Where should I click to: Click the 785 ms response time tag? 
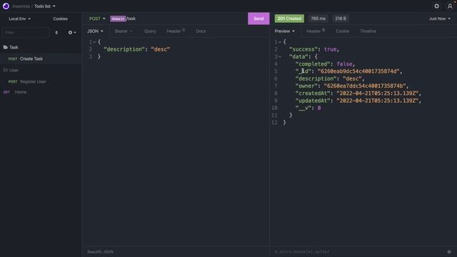(318, 19)
